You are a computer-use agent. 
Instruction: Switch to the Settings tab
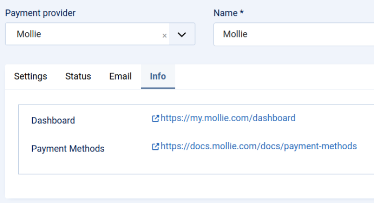pos(30,77)
